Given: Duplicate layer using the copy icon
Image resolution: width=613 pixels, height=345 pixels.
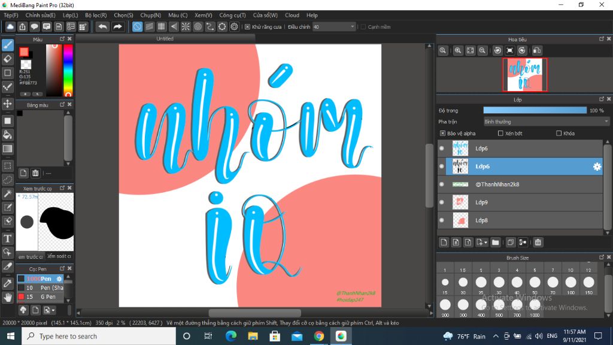Looking at the screenshot, I should pyautogui.click(x=511, y=243).
